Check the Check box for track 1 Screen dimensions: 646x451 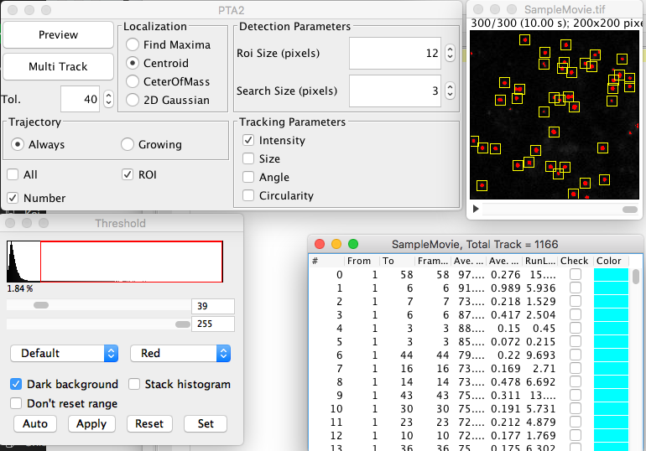click(x=575, y=288)
